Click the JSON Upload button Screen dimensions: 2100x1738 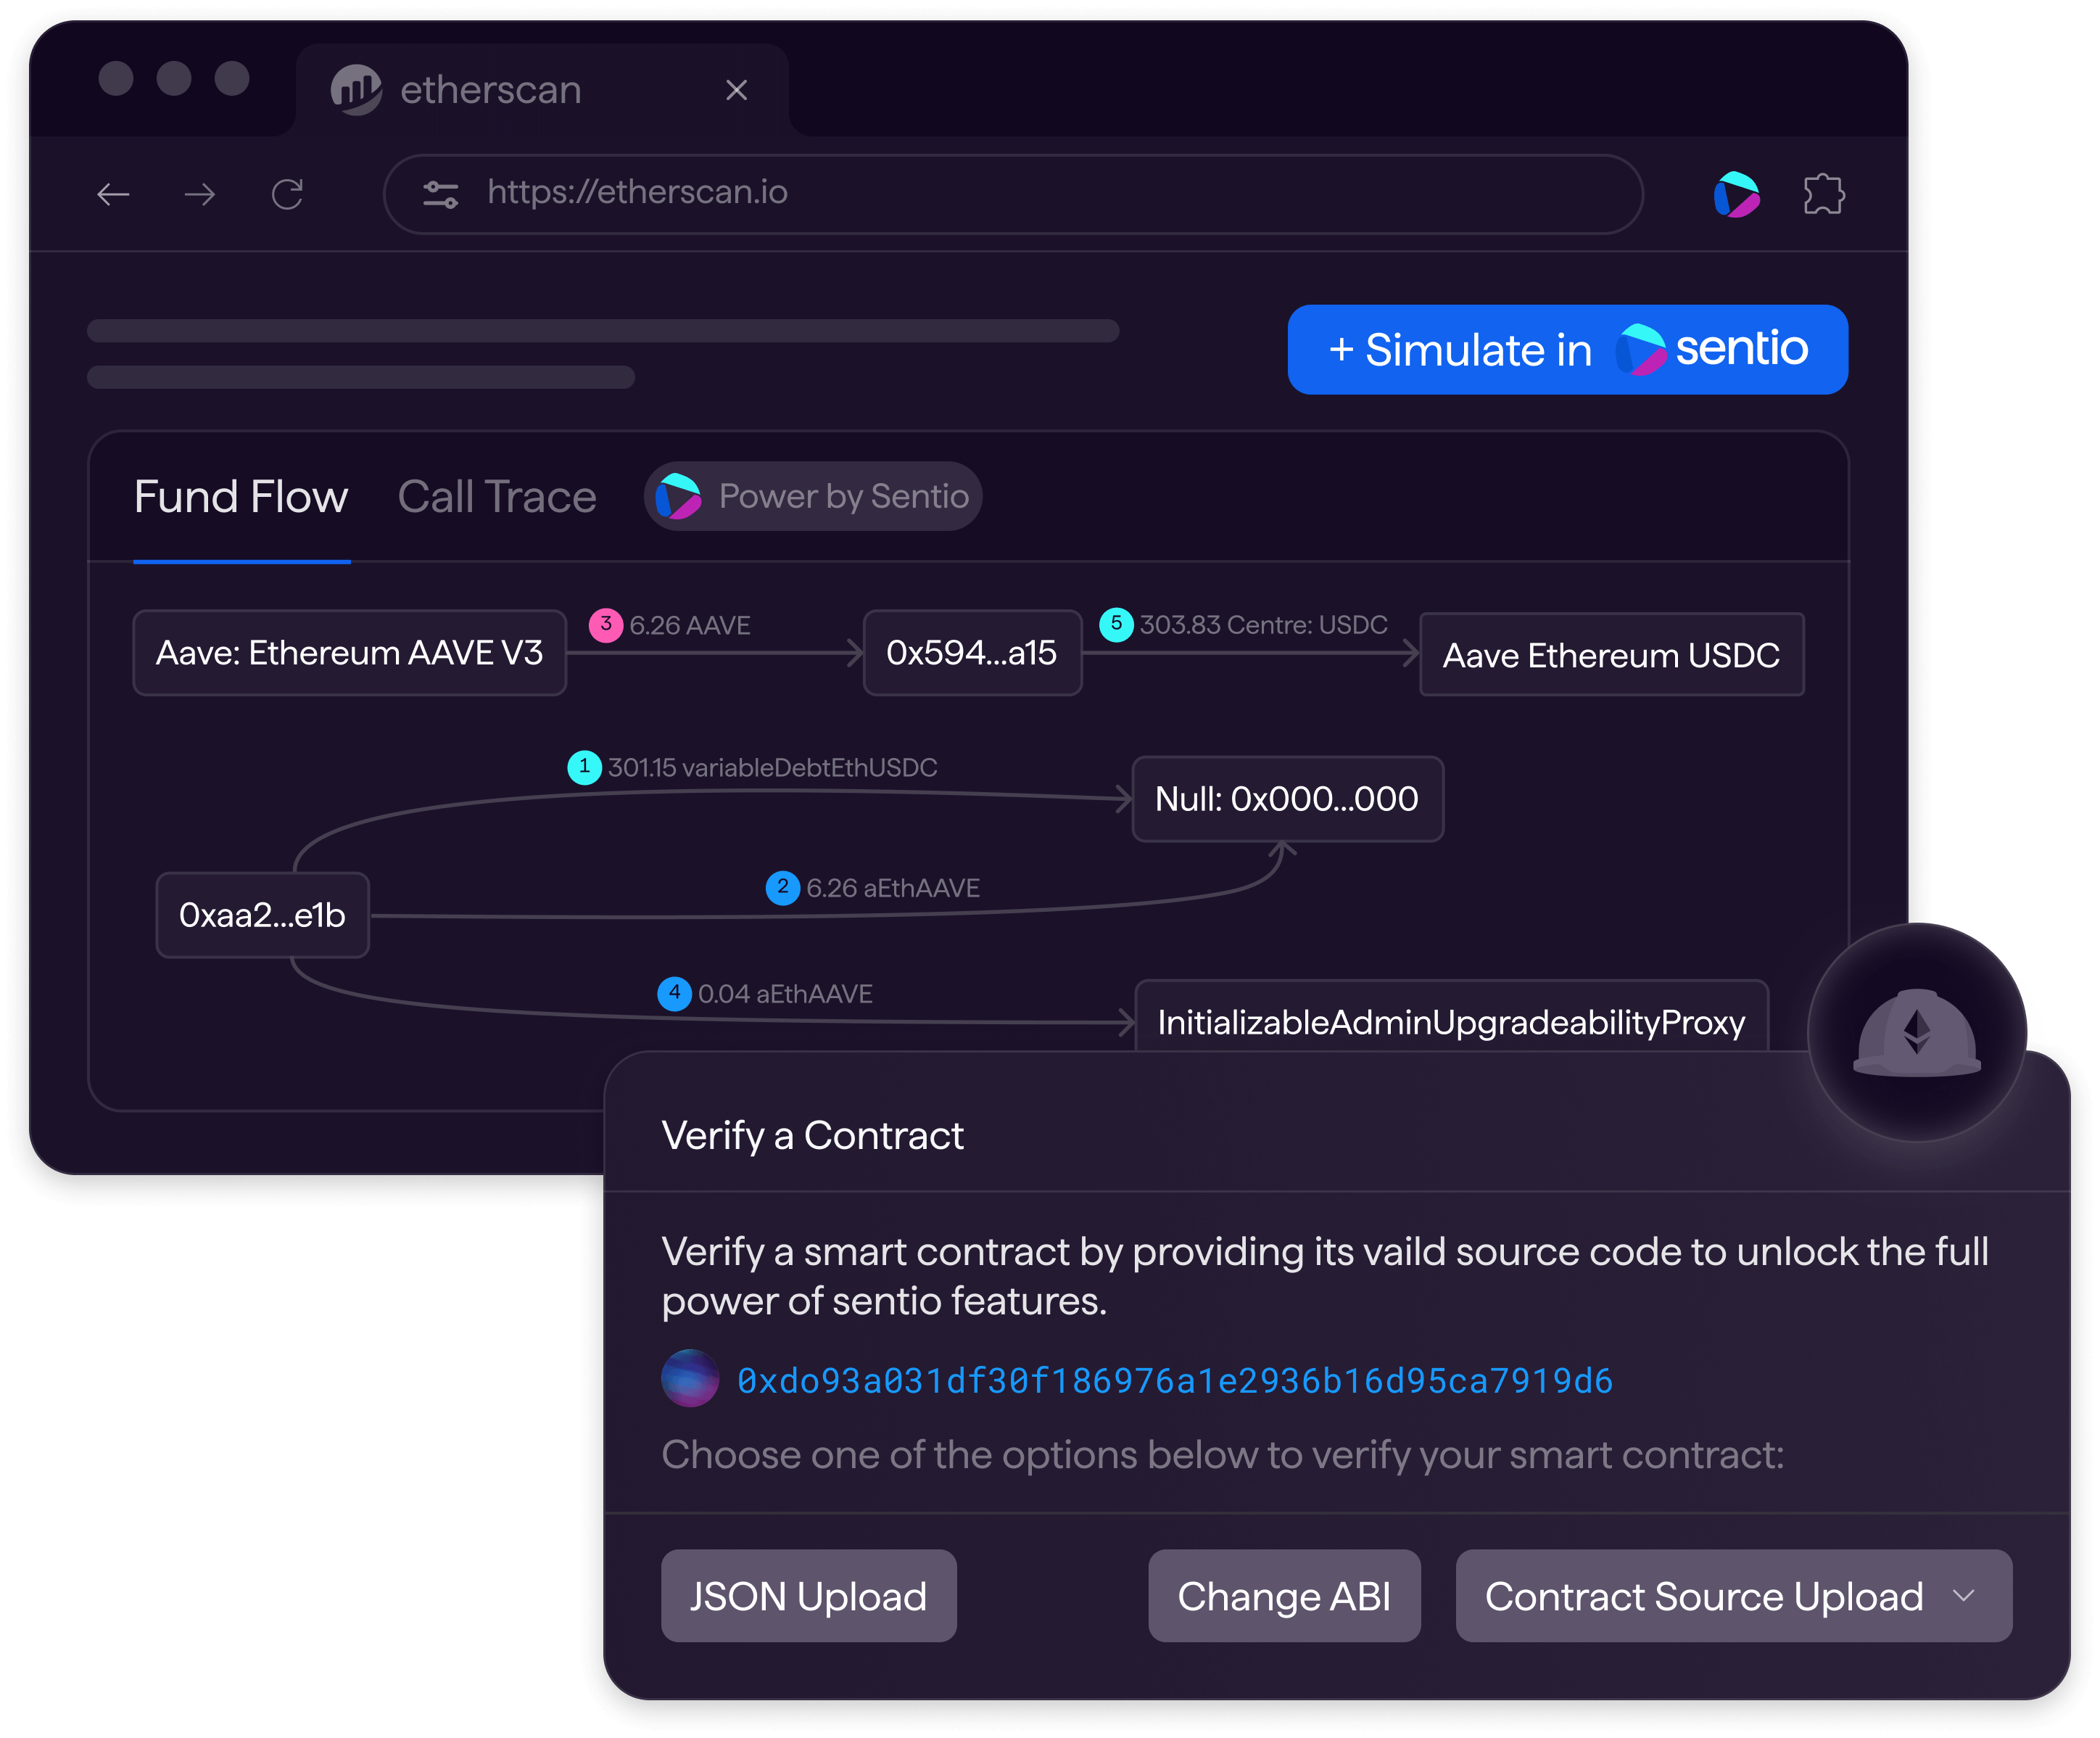click(809, 1596)
